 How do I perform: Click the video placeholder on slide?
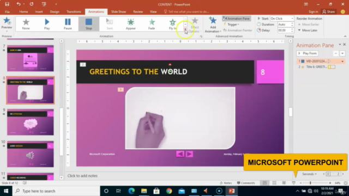[180, 118]
